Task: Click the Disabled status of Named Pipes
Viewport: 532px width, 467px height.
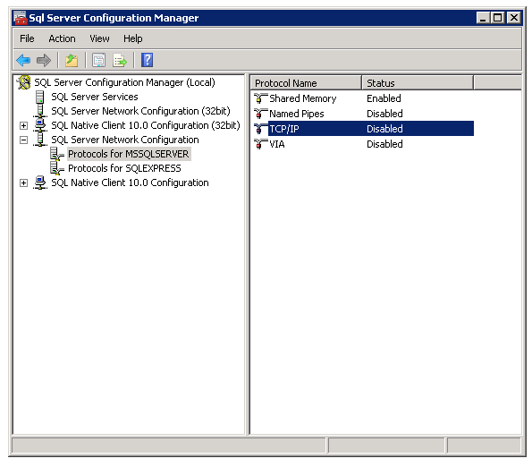Action: (x=384, y=114)
